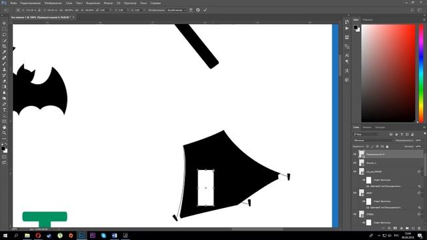The width and height of the screenshot is (427, 240).
Task: Switch to warp mode icon in options bar
Action: [191, 10]
